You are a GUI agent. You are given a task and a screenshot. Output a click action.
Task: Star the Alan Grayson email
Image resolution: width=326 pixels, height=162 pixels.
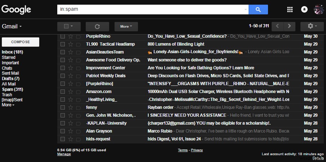[71, 131]
